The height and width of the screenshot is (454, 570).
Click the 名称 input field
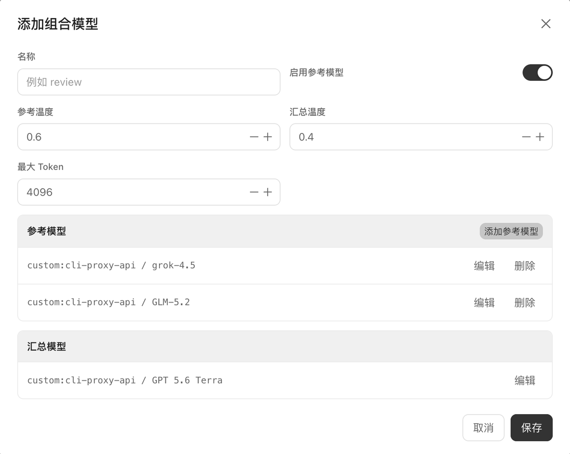point(149,82)
